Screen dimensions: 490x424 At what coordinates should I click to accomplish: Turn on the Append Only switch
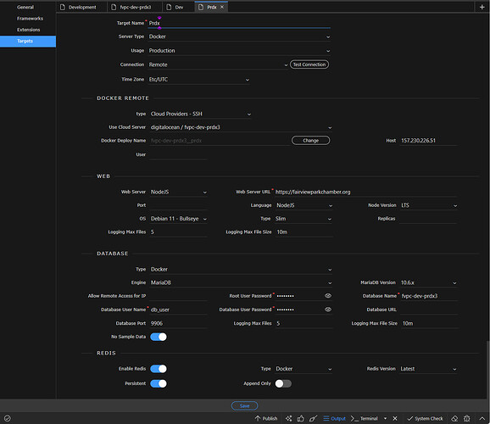283,383
